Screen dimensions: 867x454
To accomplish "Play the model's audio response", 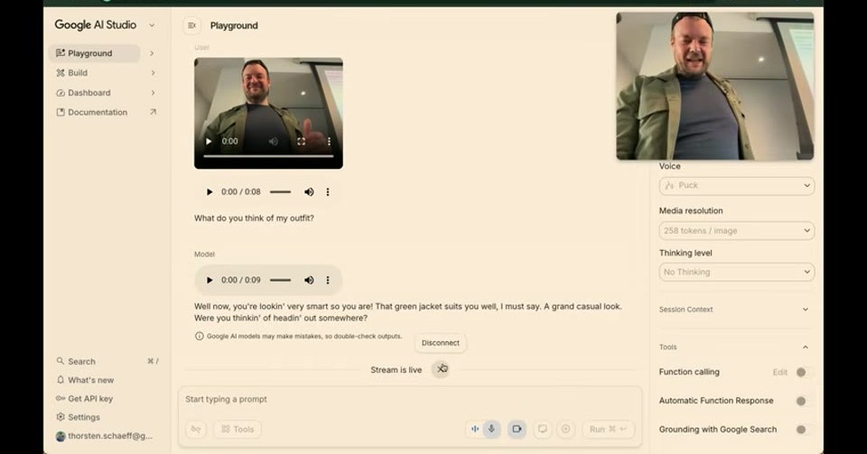I will point(209,280).
